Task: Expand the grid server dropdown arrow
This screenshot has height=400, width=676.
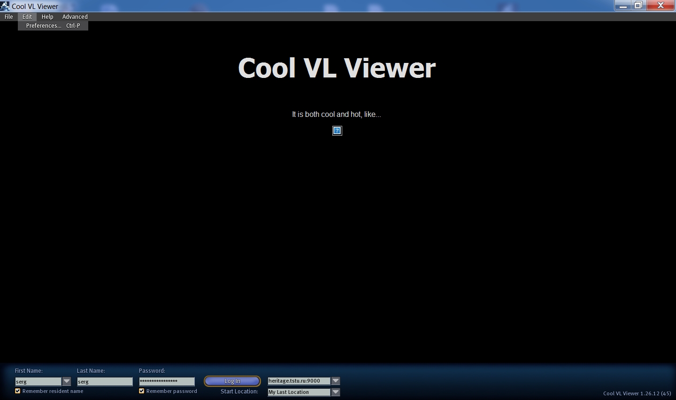Action: [336, 381]
